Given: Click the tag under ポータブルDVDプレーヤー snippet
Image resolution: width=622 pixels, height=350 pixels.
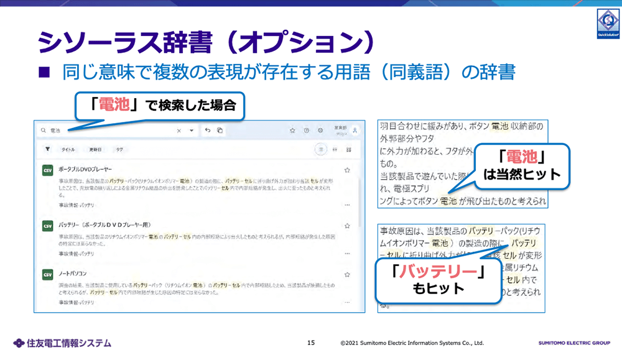Looking at the screenshot, I should coord(77,205).
